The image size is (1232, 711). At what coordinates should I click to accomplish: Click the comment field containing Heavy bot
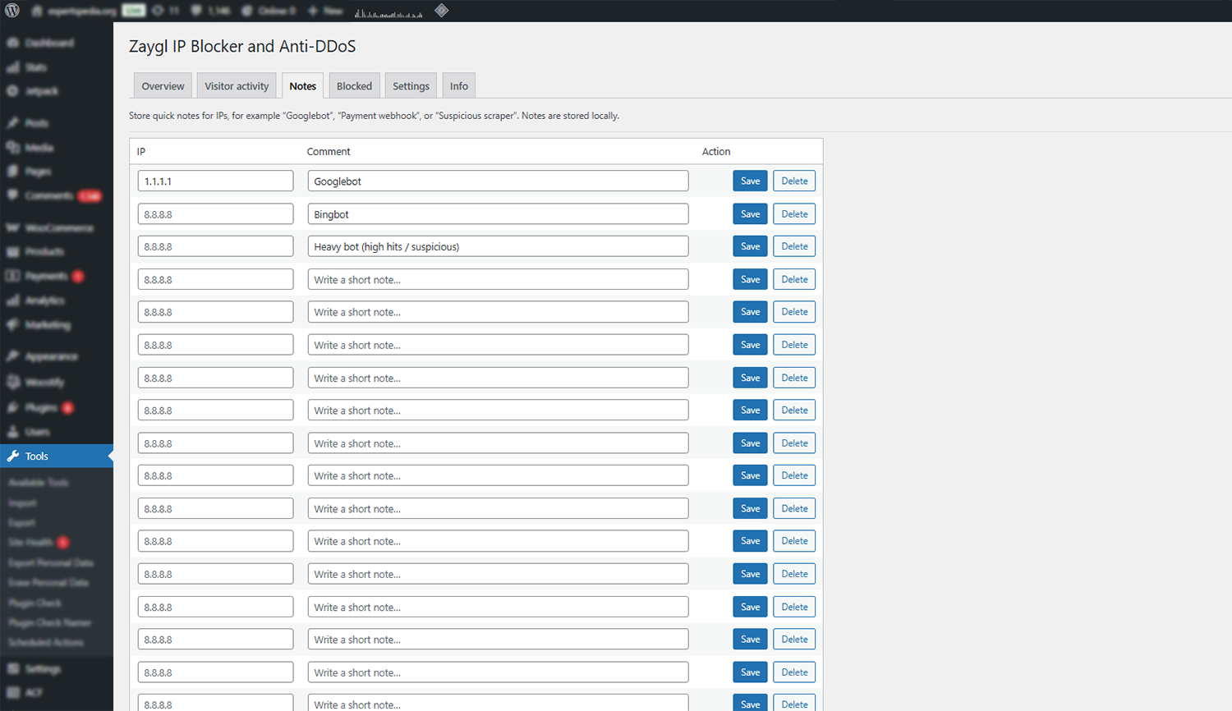[497, 245]
